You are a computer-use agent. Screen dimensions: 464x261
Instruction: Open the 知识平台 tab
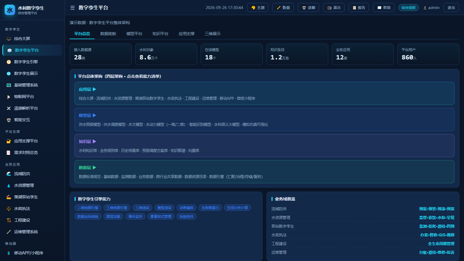pyautogui.click(x=160, y=34)
